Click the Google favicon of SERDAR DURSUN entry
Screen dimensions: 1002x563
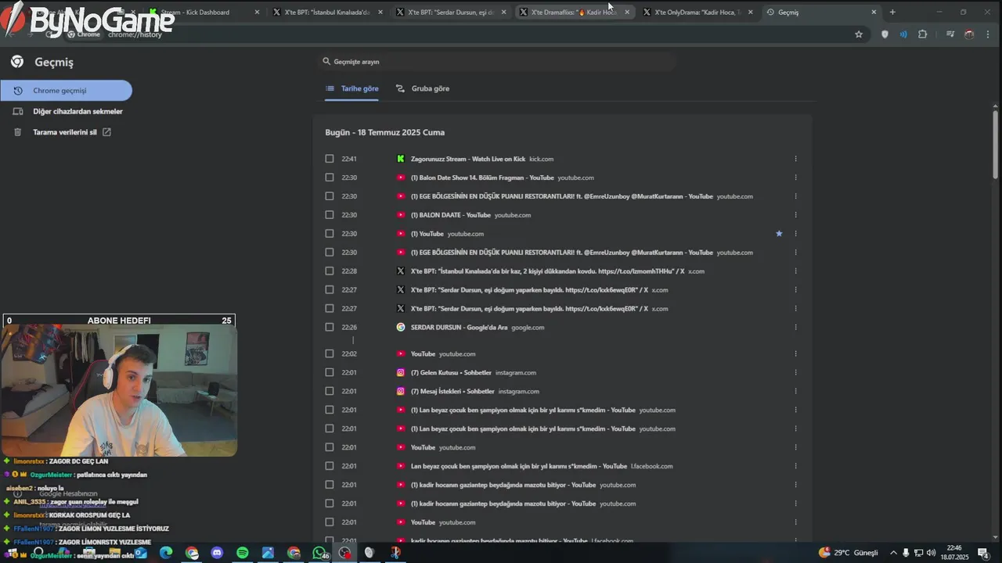[401, 328]
